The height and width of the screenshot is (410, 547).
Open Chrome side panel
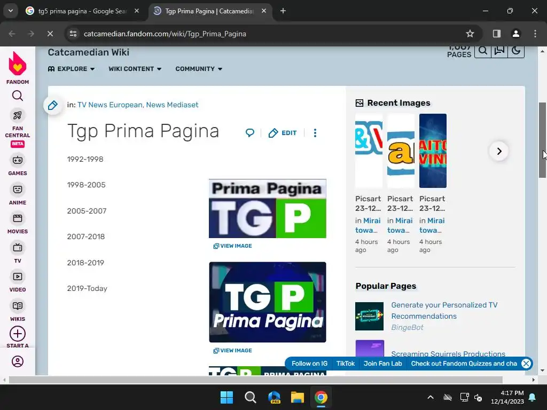click(497, 34)
